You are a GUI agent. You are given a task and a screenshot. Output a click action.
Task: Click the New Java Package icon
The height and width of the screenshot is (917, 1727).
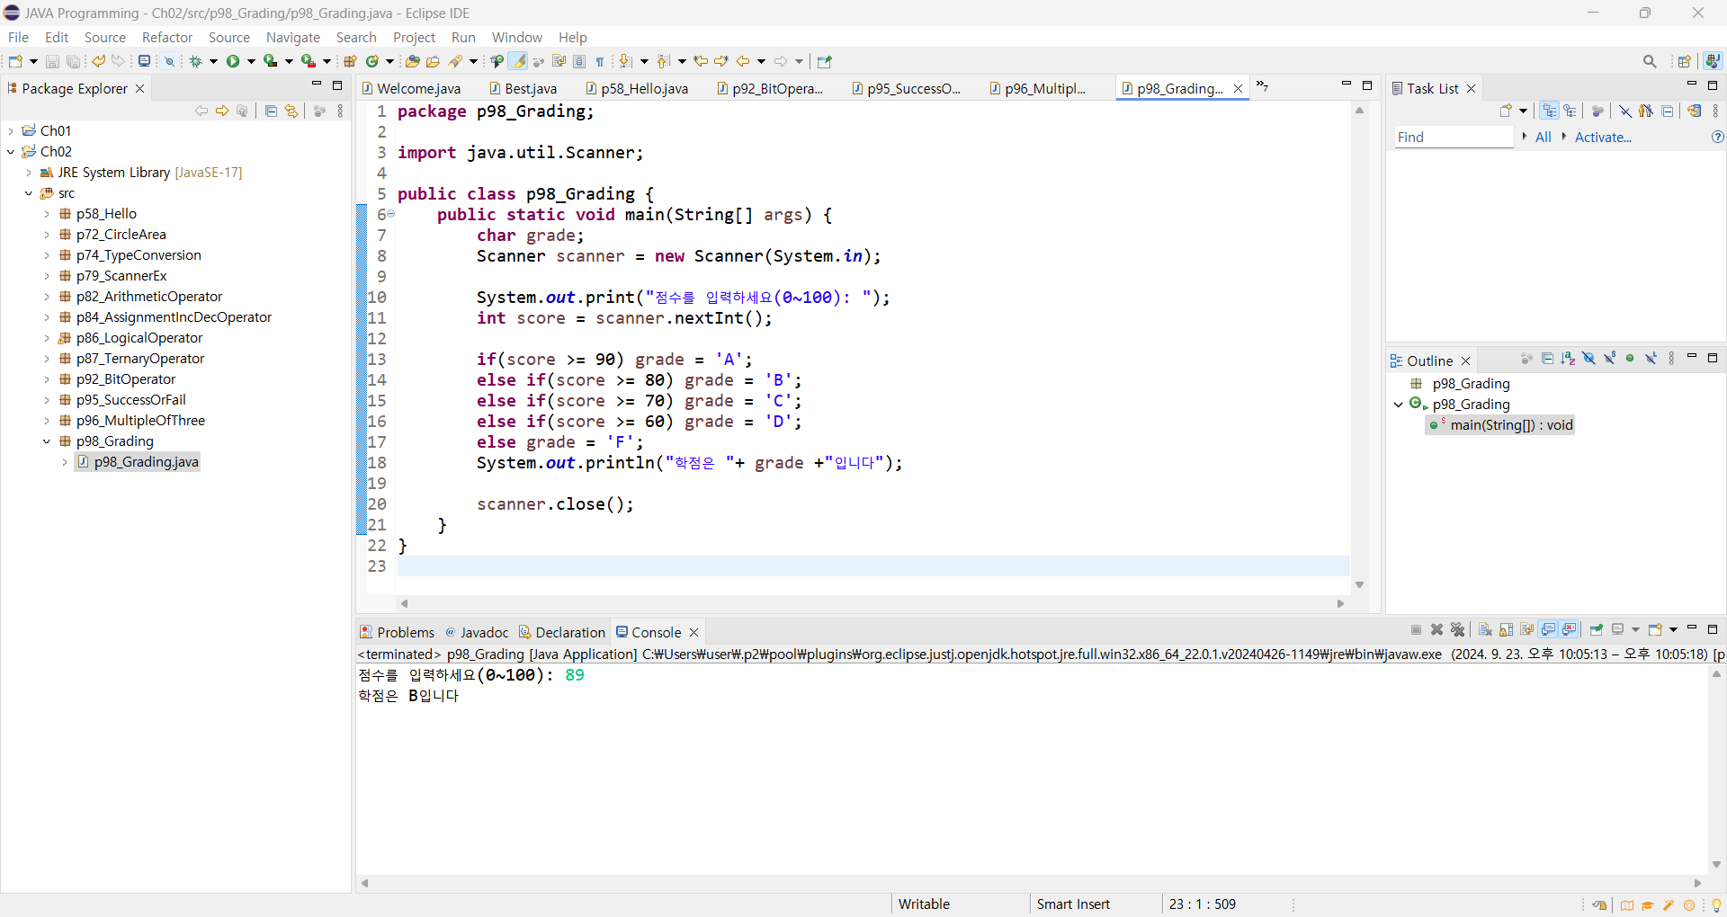350,61
